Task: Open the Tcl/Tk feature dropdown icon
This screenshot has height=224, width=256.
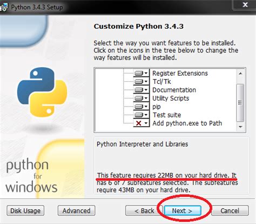Action: coord(142,81)
